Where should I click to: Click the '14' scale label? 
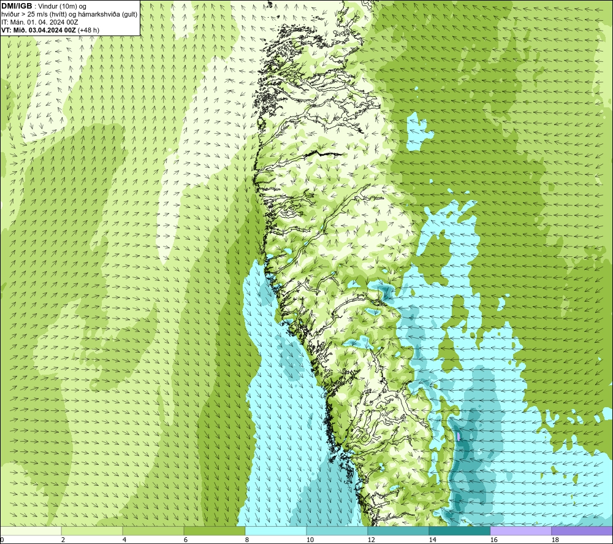pos(432,540)
